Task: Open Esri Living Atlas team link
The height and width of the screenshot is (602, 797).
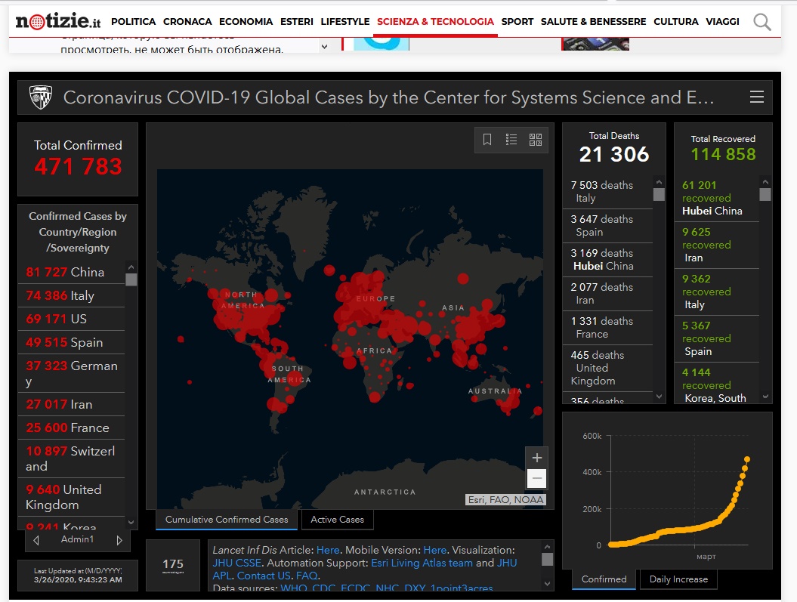Action: pos(422,563)
